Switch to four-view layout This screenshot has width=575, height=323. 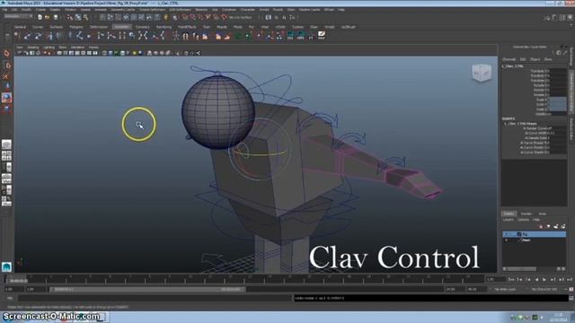point(6,155)
